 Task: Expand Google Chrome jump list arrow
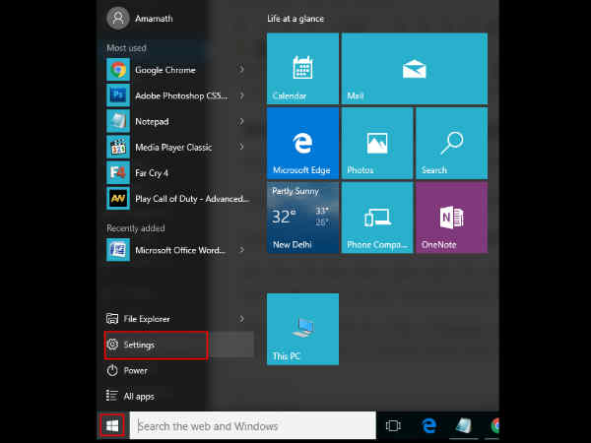(241, 70)
